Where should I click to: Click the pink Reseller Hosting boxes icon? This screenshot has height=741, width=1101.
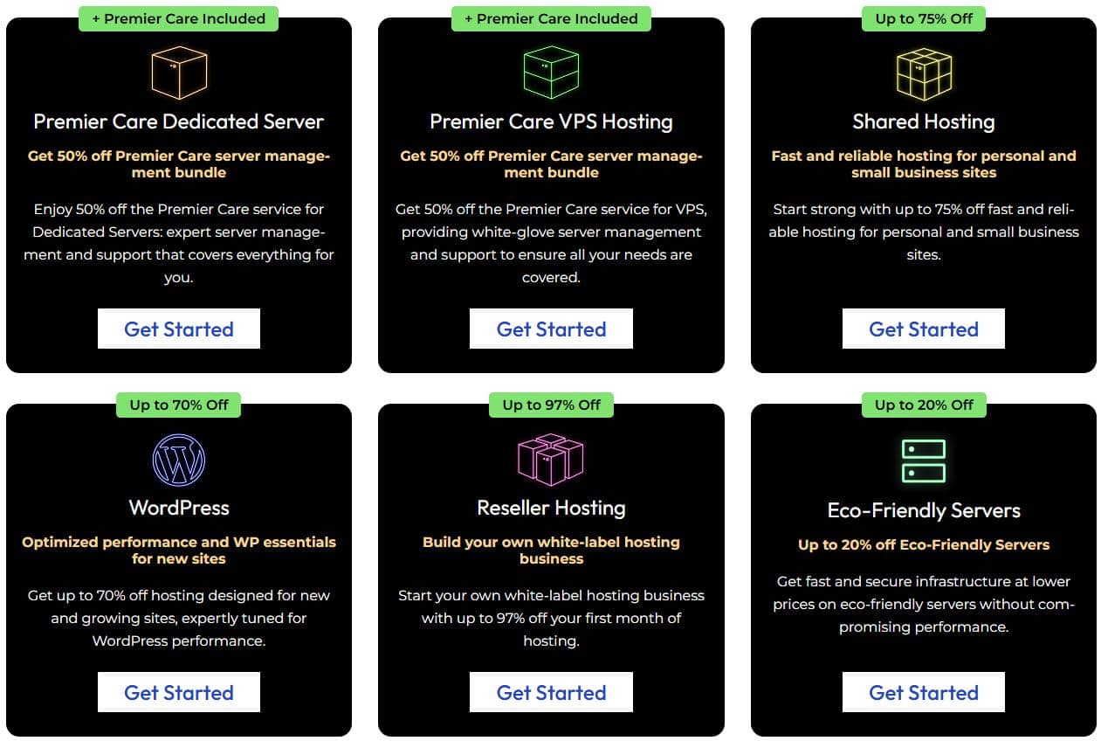click(x=551, y=460)
